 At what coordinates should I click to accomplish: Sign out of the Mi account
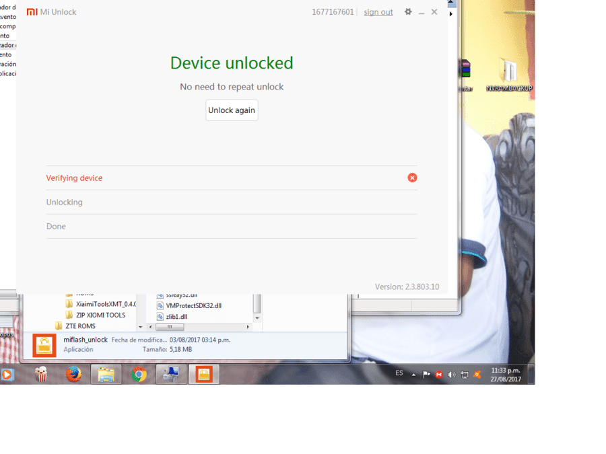pos(378,12)
